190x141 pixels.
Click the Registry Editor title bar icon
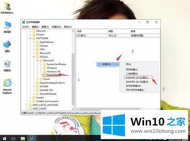[24, 22]
